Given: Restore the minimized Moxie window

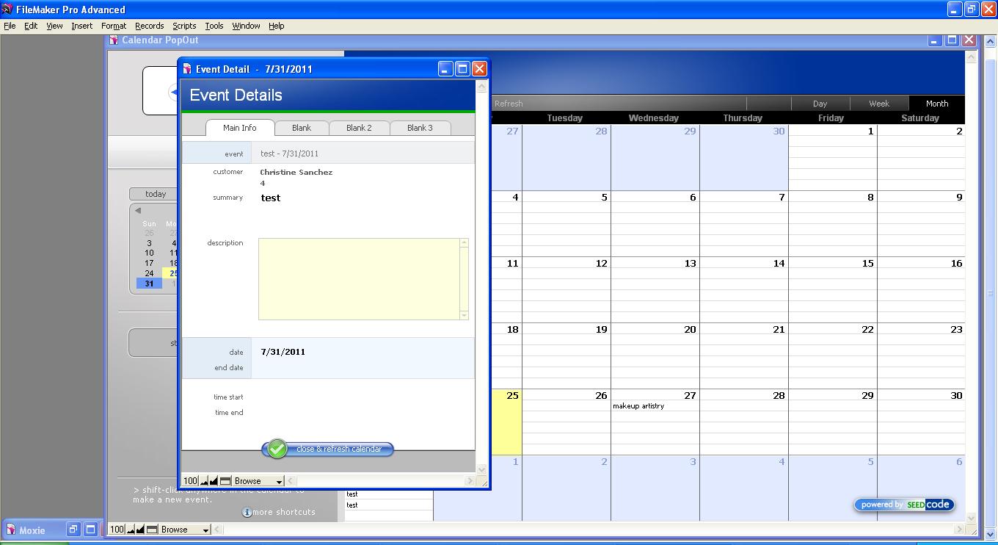Looking at the screenshot, I should pyautogui.click(x=73, y=530).
